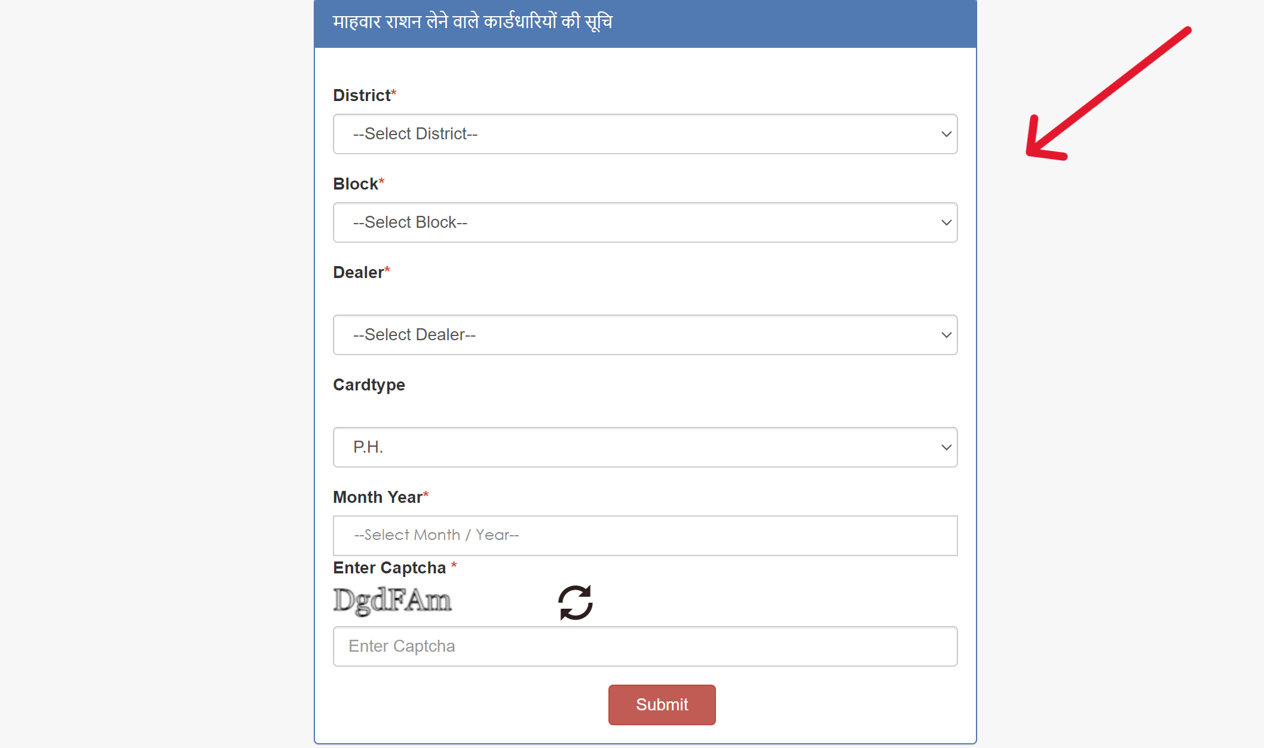Click the Dealer field label
Image resolution: width=1264 pixels, height=748 pixels.
tap(359, 273)
